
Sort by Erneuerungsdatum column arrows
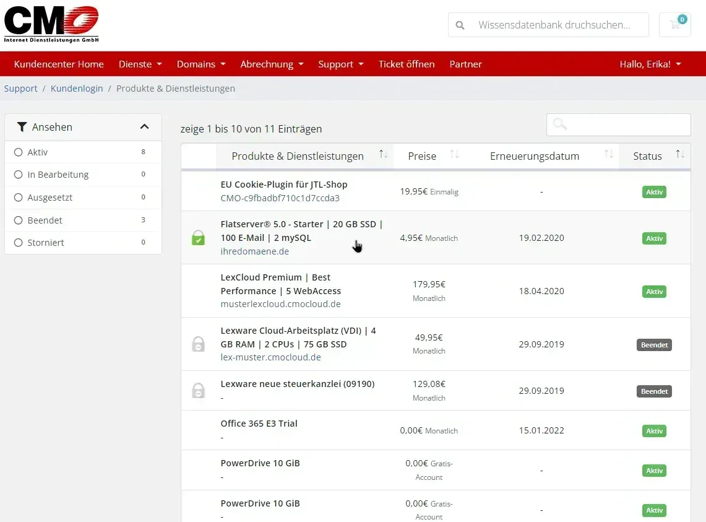[609, 155]
